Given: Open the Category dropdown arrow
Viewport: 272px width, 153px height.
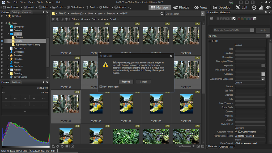Looking at the screenshot, I should 263,74.
